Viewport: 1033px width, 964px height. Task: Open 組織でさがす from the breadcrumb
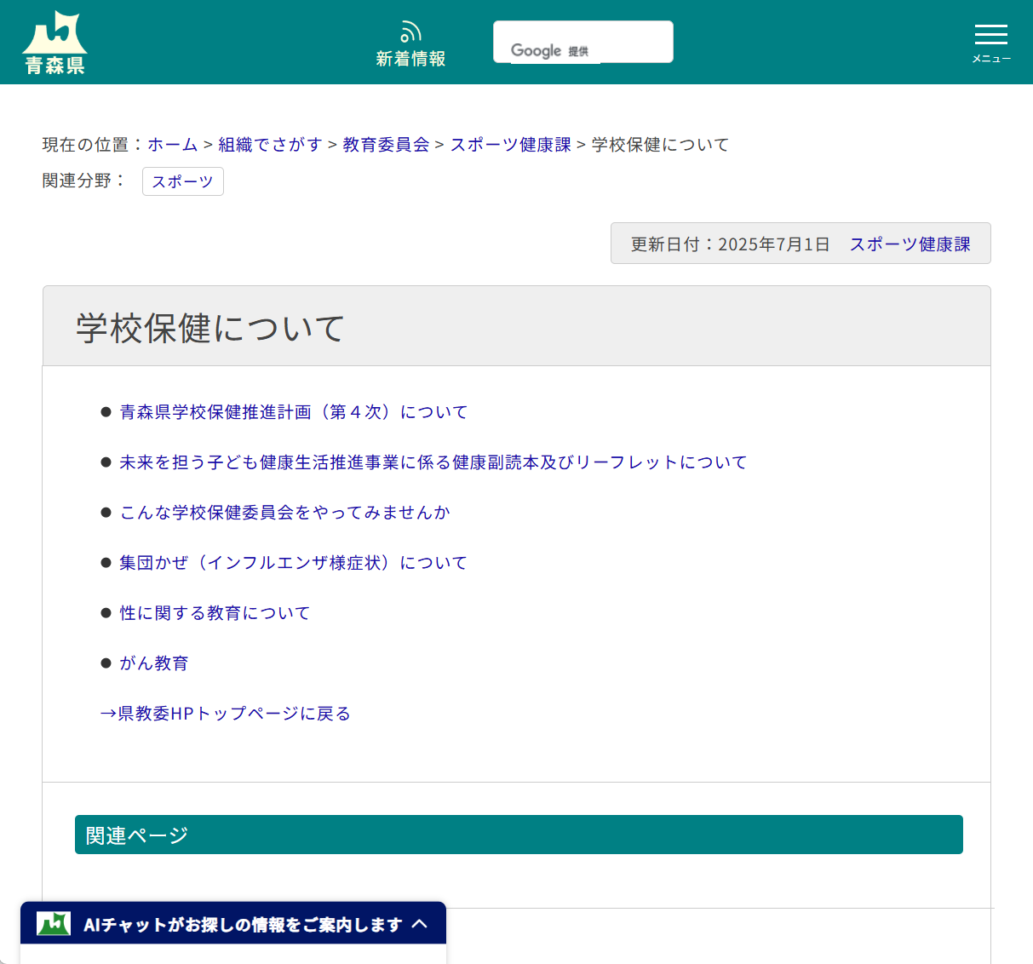pos(269,144)
